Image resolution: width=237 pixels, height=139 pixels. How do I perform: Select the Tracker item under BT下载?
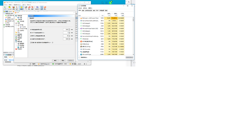pyautogui.click(x=23, y=27)
